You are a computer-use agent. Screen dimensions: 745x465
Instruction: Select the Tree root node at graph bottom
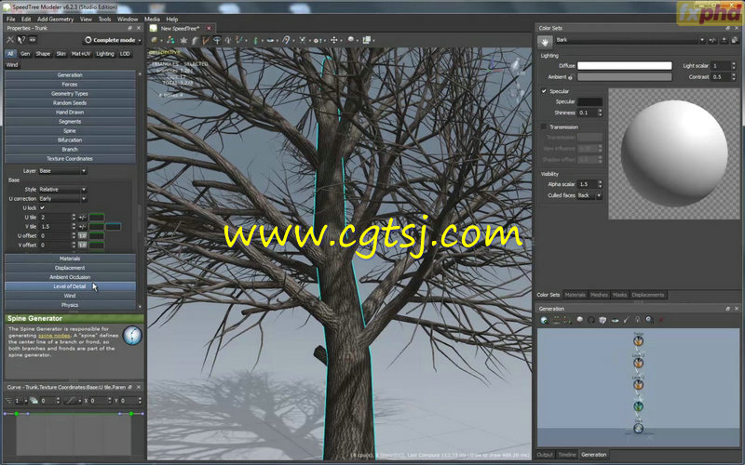(638, 428)
